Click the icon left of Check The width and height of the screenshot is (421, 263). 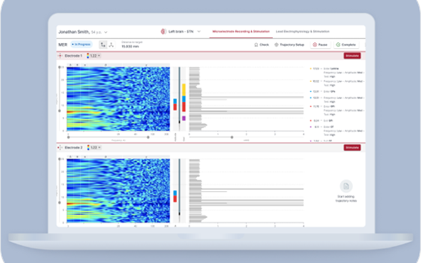(x=256, y=45)
